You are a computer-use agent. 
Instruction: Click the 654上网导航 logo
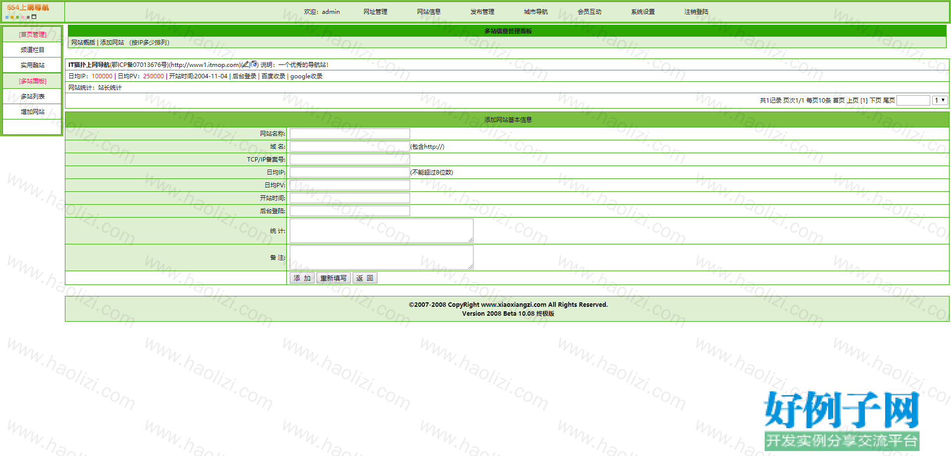(28, 7)
